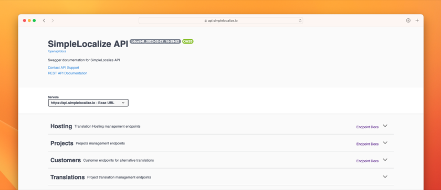
Task: Click the lock icon in address bar
Action: (206, 20)
